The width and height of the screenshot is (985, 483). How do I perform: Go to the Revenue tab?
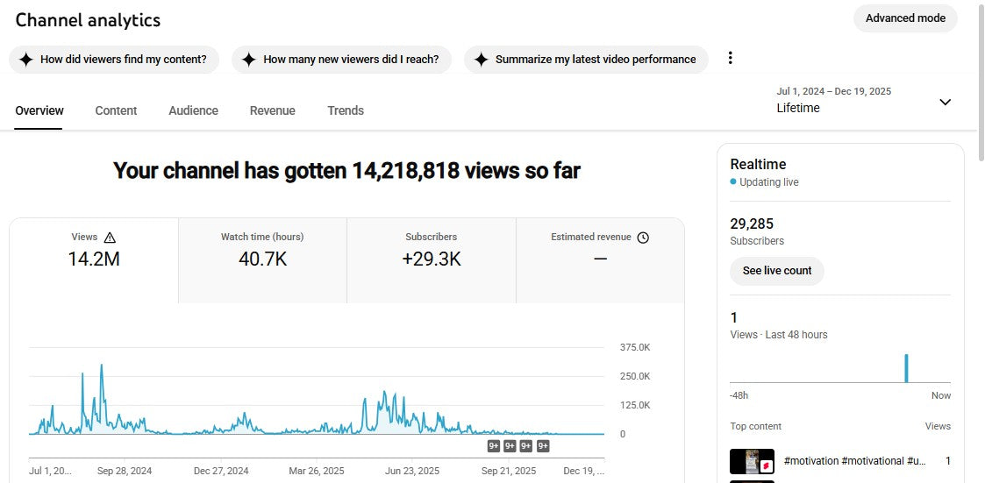pyautogui.click(x=272, y=110)
